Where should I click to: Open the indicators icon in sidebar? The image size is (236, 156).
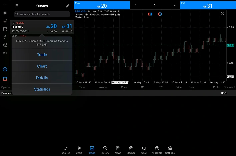click(5, 21)
